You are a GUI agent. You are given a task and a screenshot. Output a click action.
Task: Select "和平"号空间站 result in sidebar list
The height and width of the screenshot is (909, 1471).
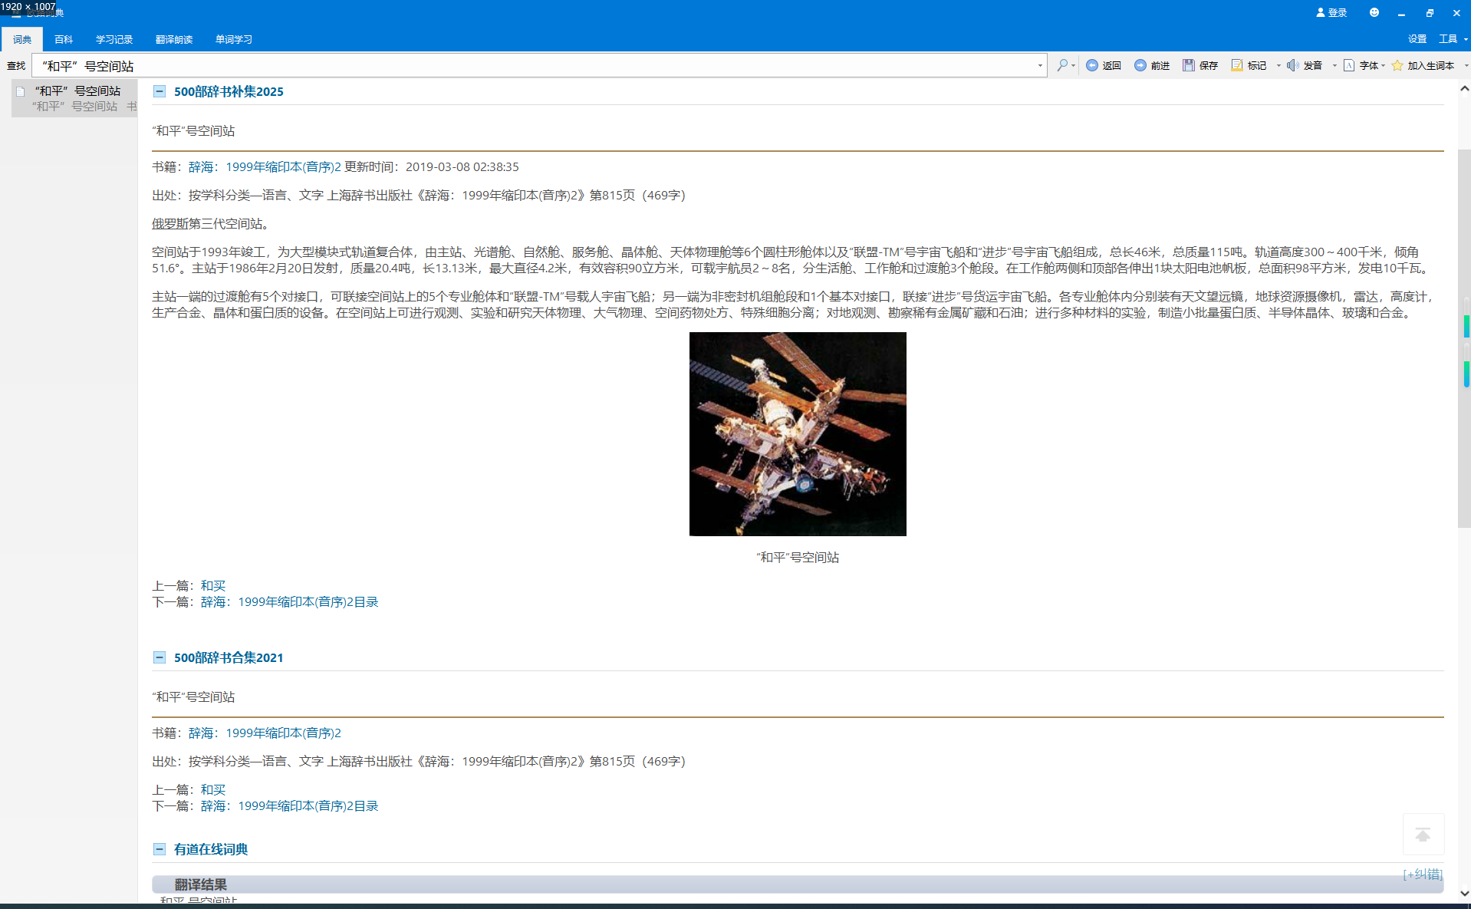[x=74, y=98]
